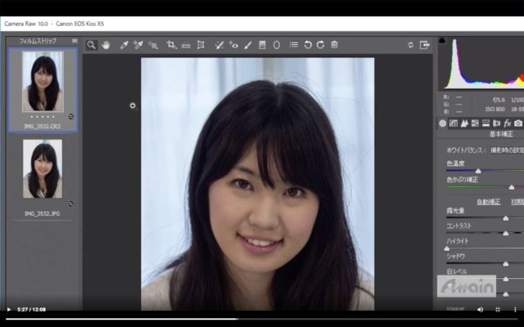Select the Targeted Adjustment tool
Screen dimensions: 524x327
point(153,45)
